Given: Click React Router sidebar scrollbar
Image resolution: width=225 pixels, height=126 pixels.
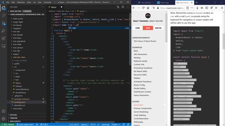Looking at the screenshot, I should tap(166, 28).
